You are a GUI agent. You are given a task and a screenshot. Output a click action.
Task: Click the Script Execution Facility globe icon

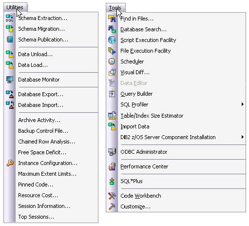(112, 40)
